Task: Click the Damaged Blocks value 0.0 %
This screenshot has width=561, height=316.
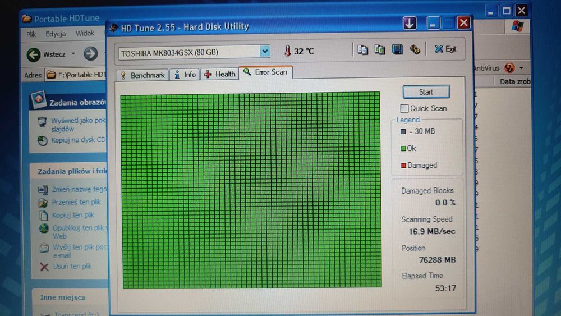Action: [445, 203]
